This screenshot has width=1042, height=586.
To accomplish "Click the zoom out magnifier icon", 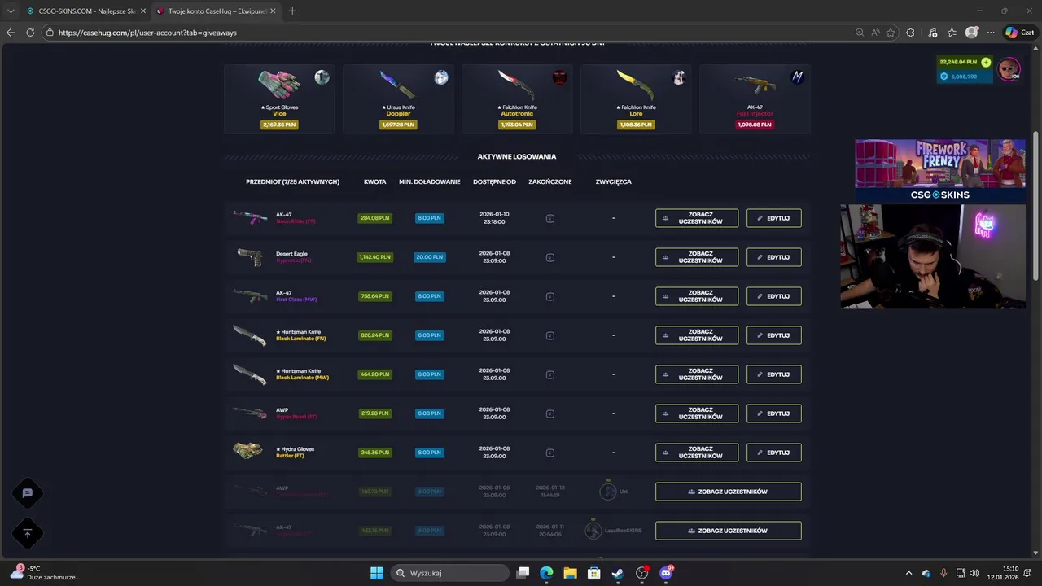I will click(x=860, y=33).
